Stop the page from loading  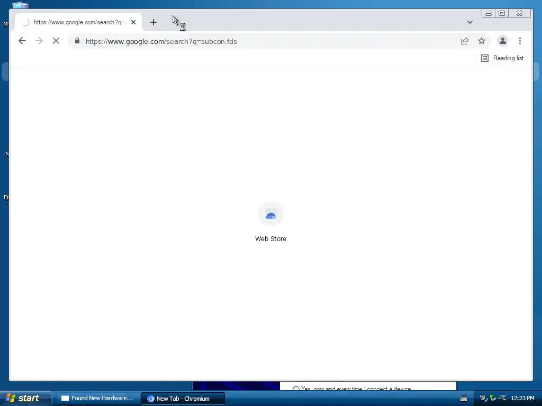click(56, 41)
